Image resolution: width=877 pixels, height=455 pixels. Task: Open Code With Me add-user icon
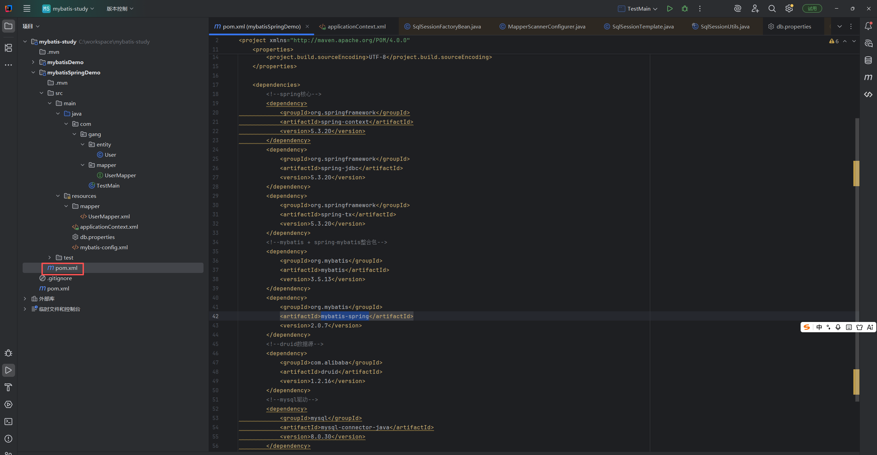755,9
